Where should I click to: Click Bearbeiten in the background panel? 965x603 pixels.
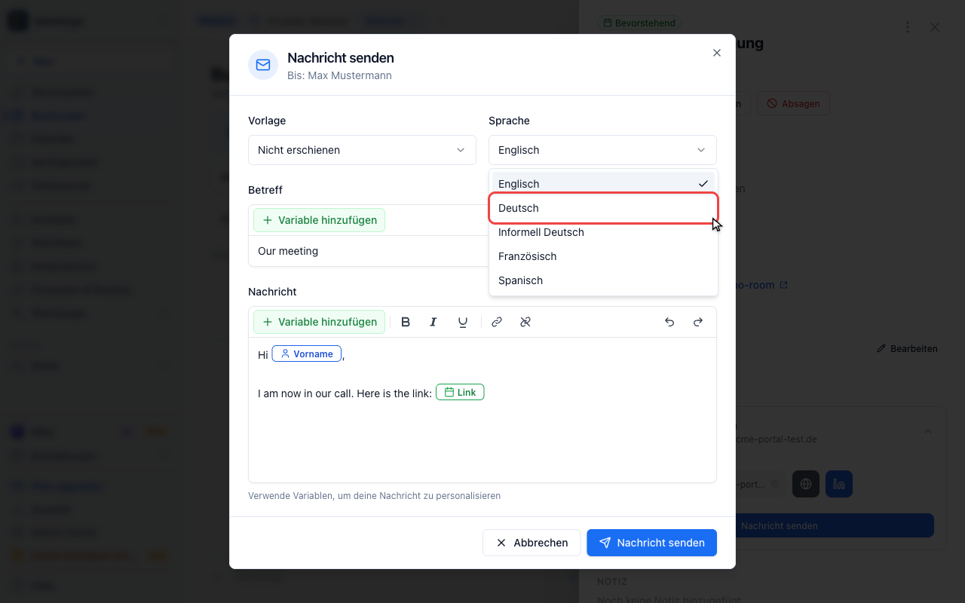tap(907, 349)
